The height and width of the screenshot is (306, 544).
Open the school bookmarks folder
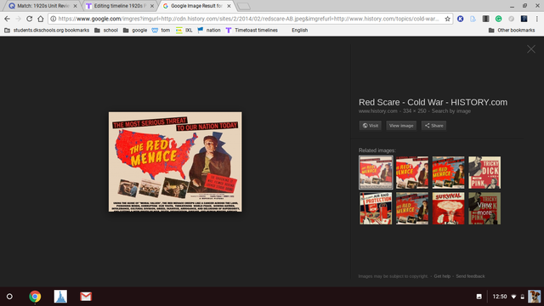(106, 31)
